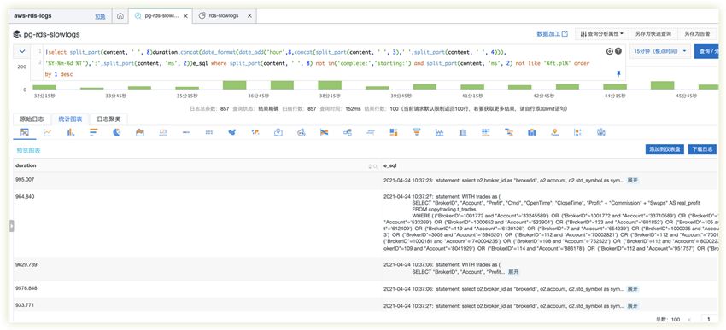The image size is (726, 330).
Task: Select the single number (123) chart icon
Action: (162, 133)
